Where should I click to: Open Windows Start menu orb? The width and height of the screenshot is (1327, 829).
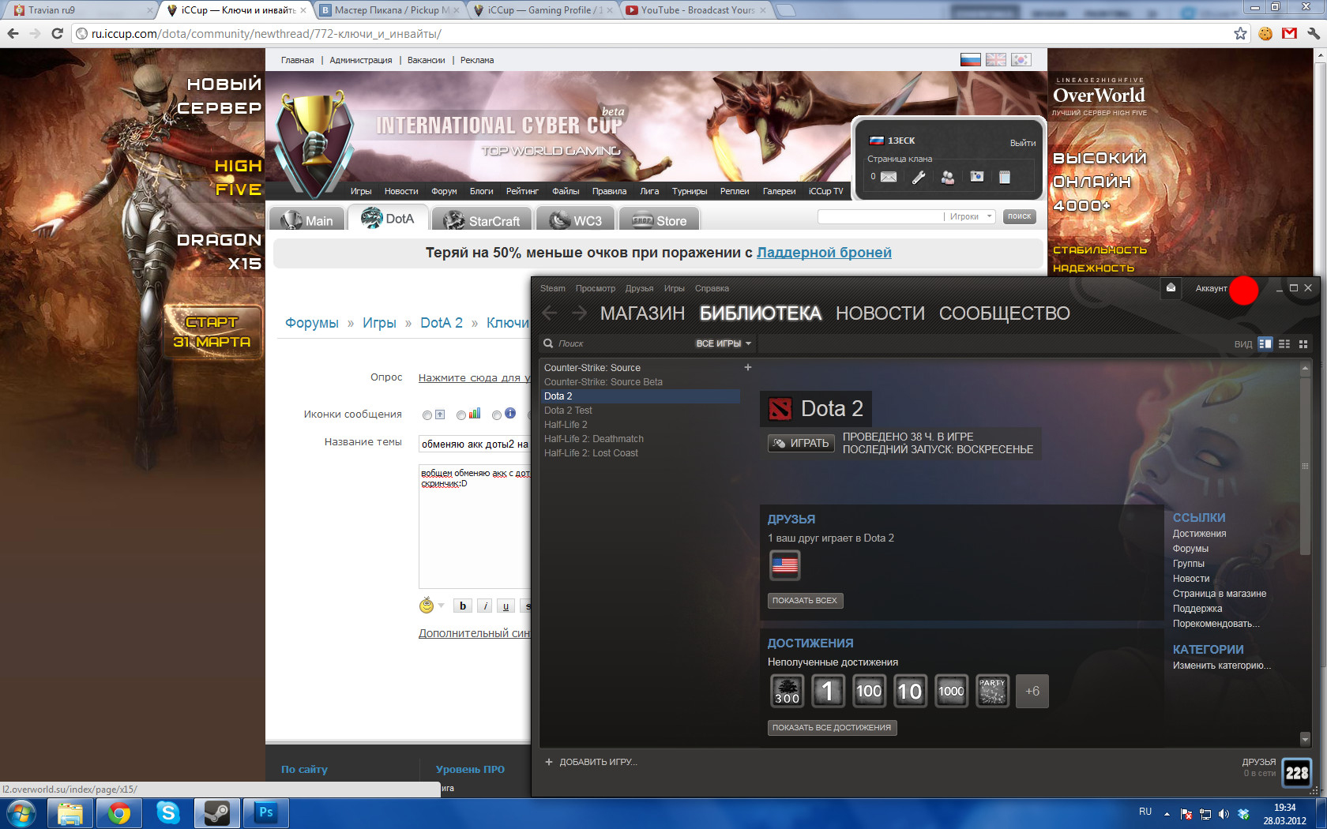[21, 812]
